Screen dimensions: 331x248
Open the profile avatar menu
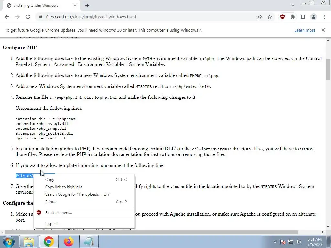pyautogui.click(x=314, y=17)
